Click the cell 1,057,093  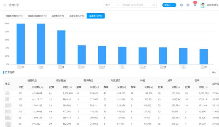(204, 93)
